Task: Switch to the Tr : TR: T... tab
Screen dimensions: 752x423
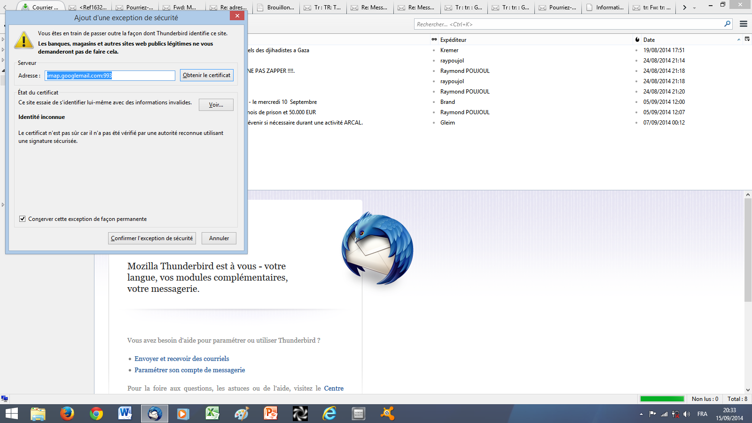Action: point(323,7)
